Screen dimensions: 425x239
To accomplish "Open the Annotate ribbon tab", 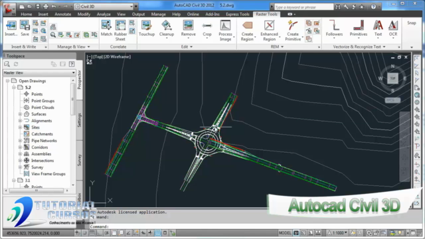I will point(63,14).
